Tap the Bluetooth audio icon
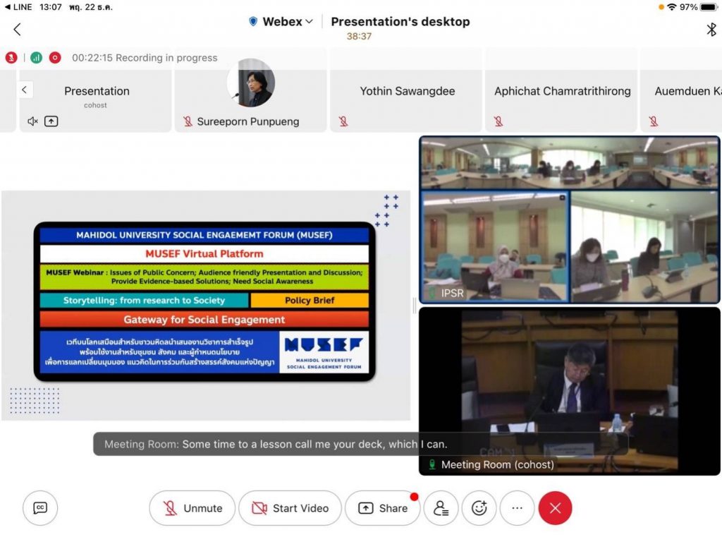 coord(711,30)
